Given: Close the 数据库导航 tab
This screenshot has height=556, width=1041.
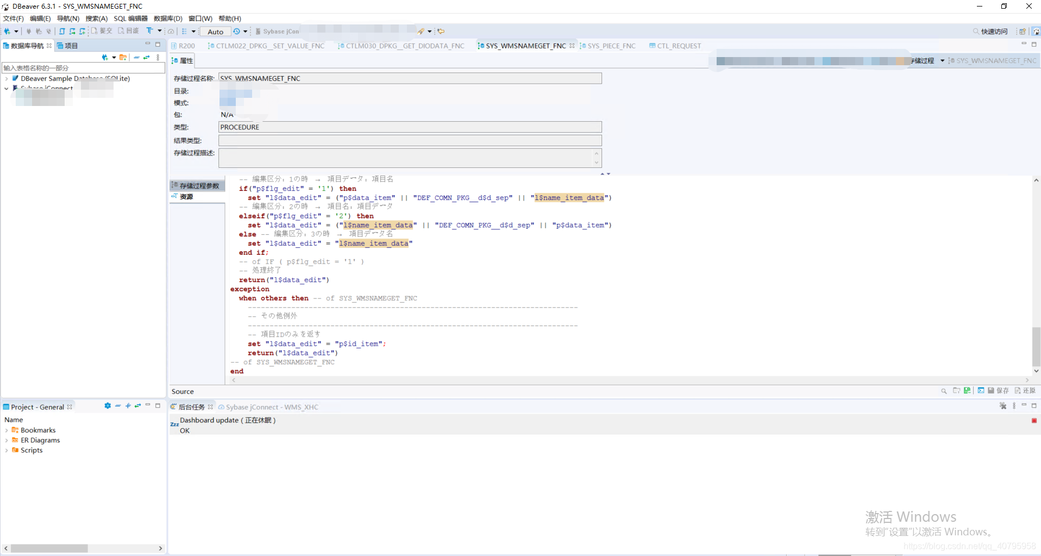Looking at the screenshot, I should 49,46.
